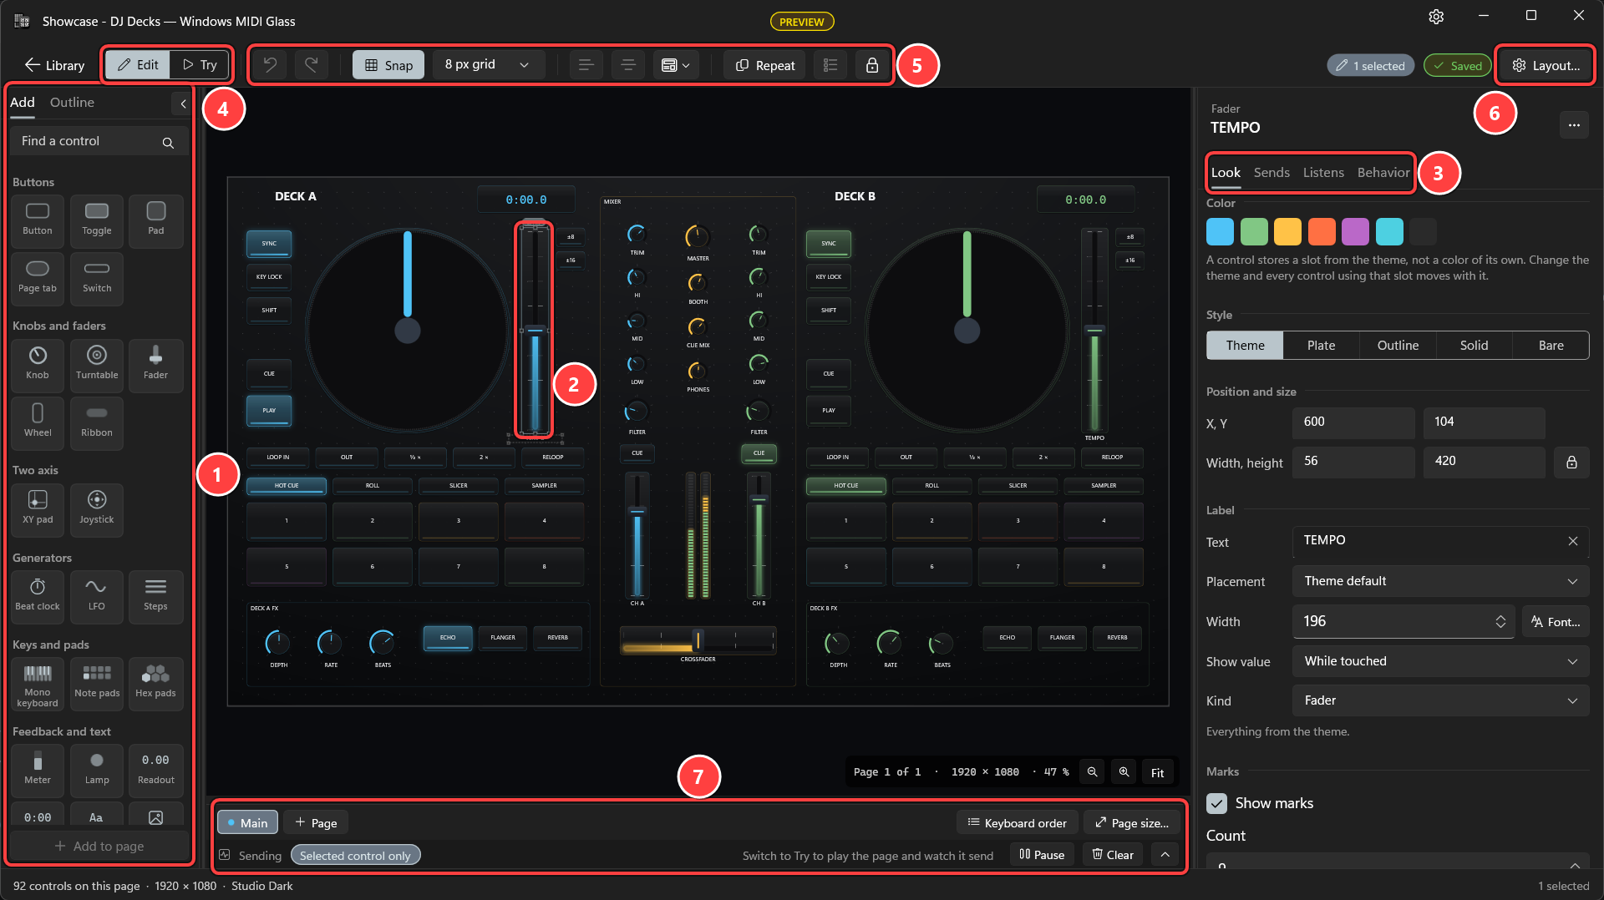
Task: Toggle Selected control only sending filter
Action: click(355, 855)
